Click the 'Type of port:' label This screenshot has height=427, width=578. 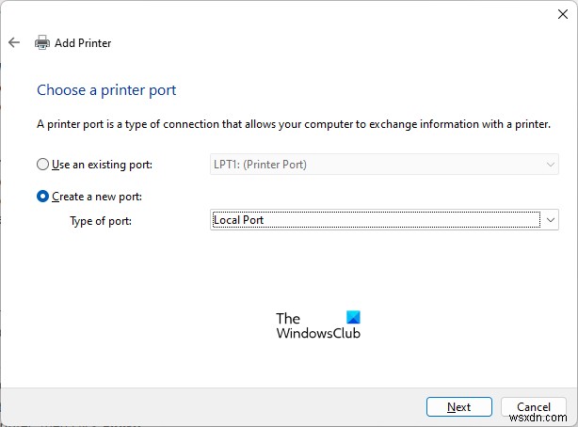[101, 221]
